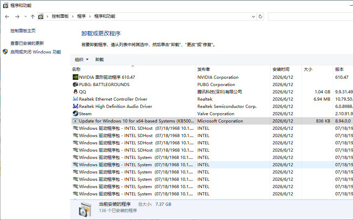Open 启用或关闭 Windows 功能 link
Image resolution: width=353 pixels, height=220 pixels.
coord(36,52)
